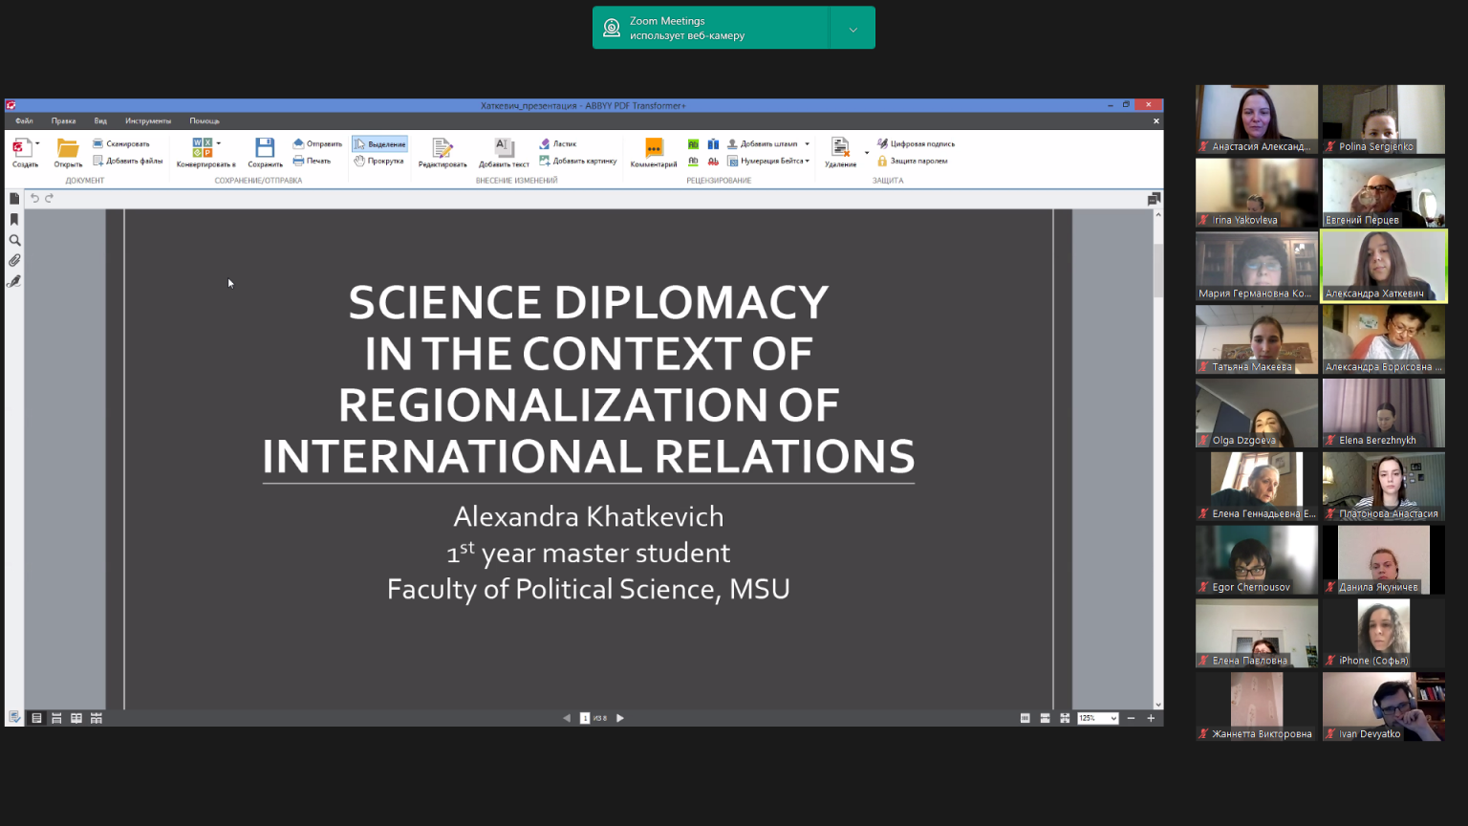Click the page number field in the bottom bar
Image resolution: width=1468 pixels, height=826 pixels.
[585, 718]
